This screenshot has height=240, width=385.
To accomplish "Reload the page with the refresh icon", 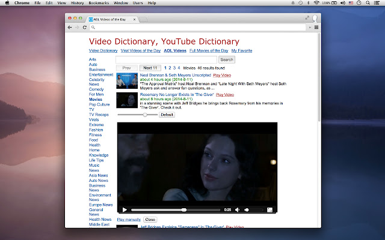I will 86,27.
